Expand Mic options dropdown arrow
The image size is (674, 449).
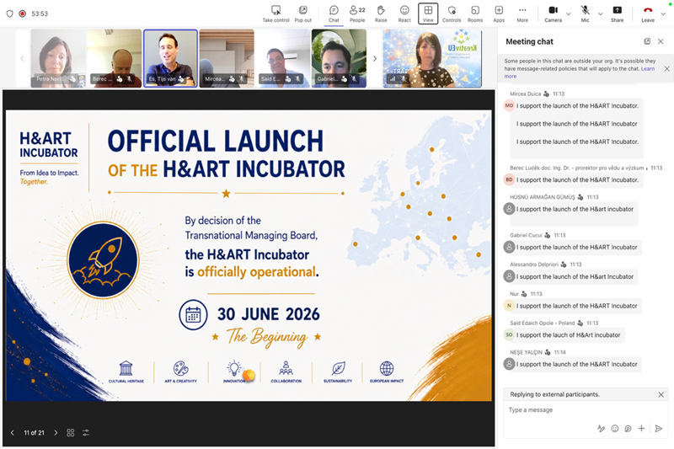[601, 13]
